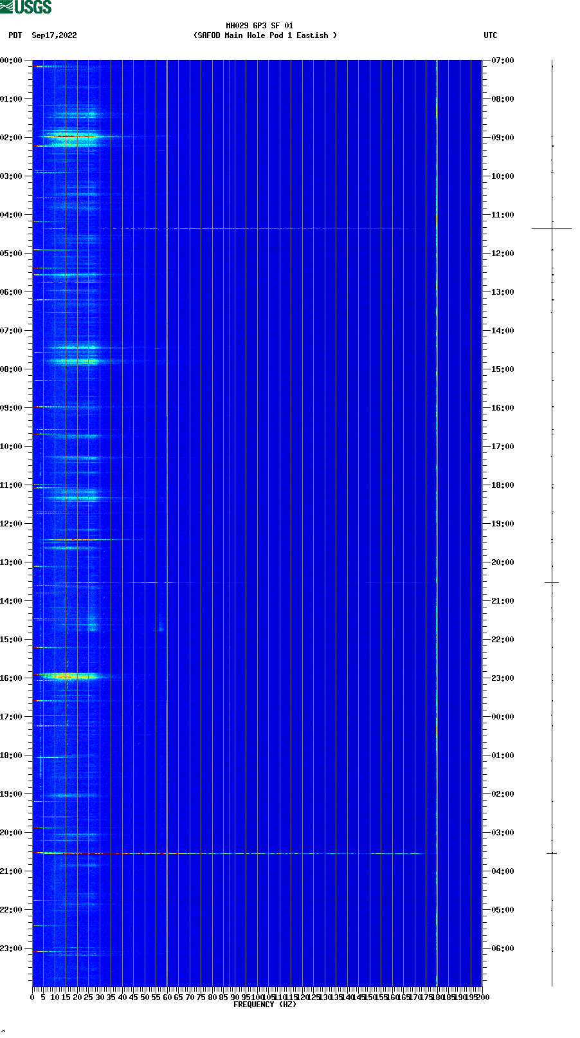Click 11:00 on the UTC axis
The image size is (580, 1038).
click(503, 215)
